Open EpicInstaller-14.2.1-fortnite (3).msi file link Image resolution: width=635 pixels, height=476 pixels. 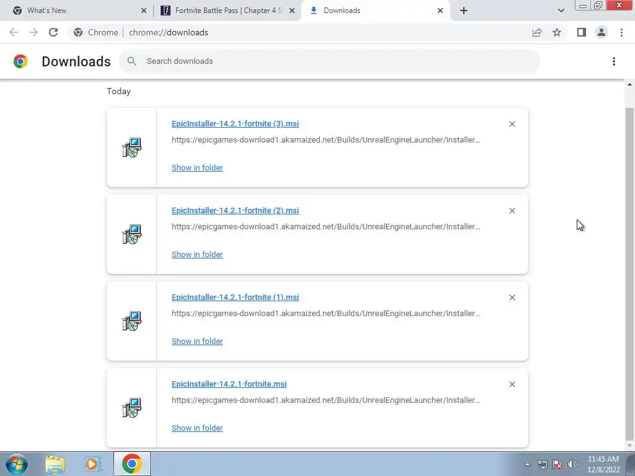[235, 124]
